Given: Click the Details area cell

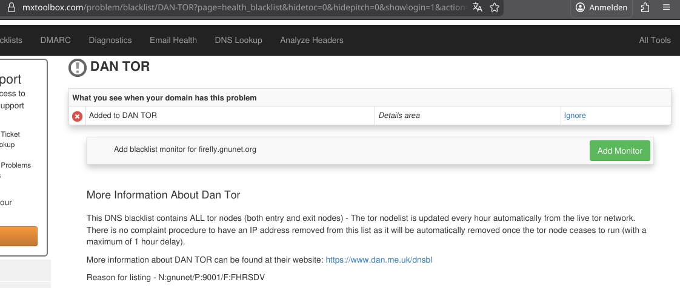Looking at the screenshot, I should pyautogui.click(x=399, y=116).
